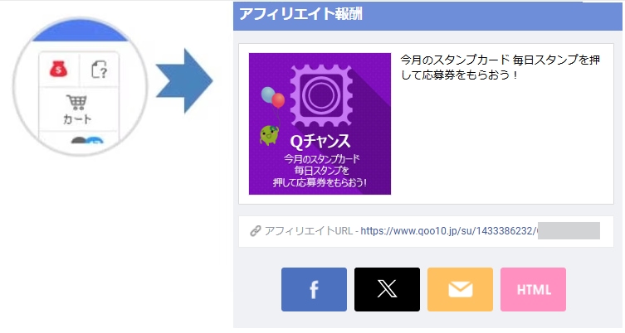Screen dimensions: 625x333
Task: Open the Qチャンス stamp card banner image
Action: pyautogui.click(x=320, y=123)
